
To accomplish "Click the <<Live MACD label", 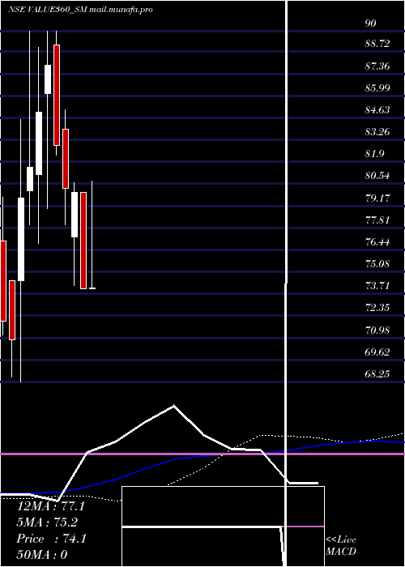I will (341, 545).
